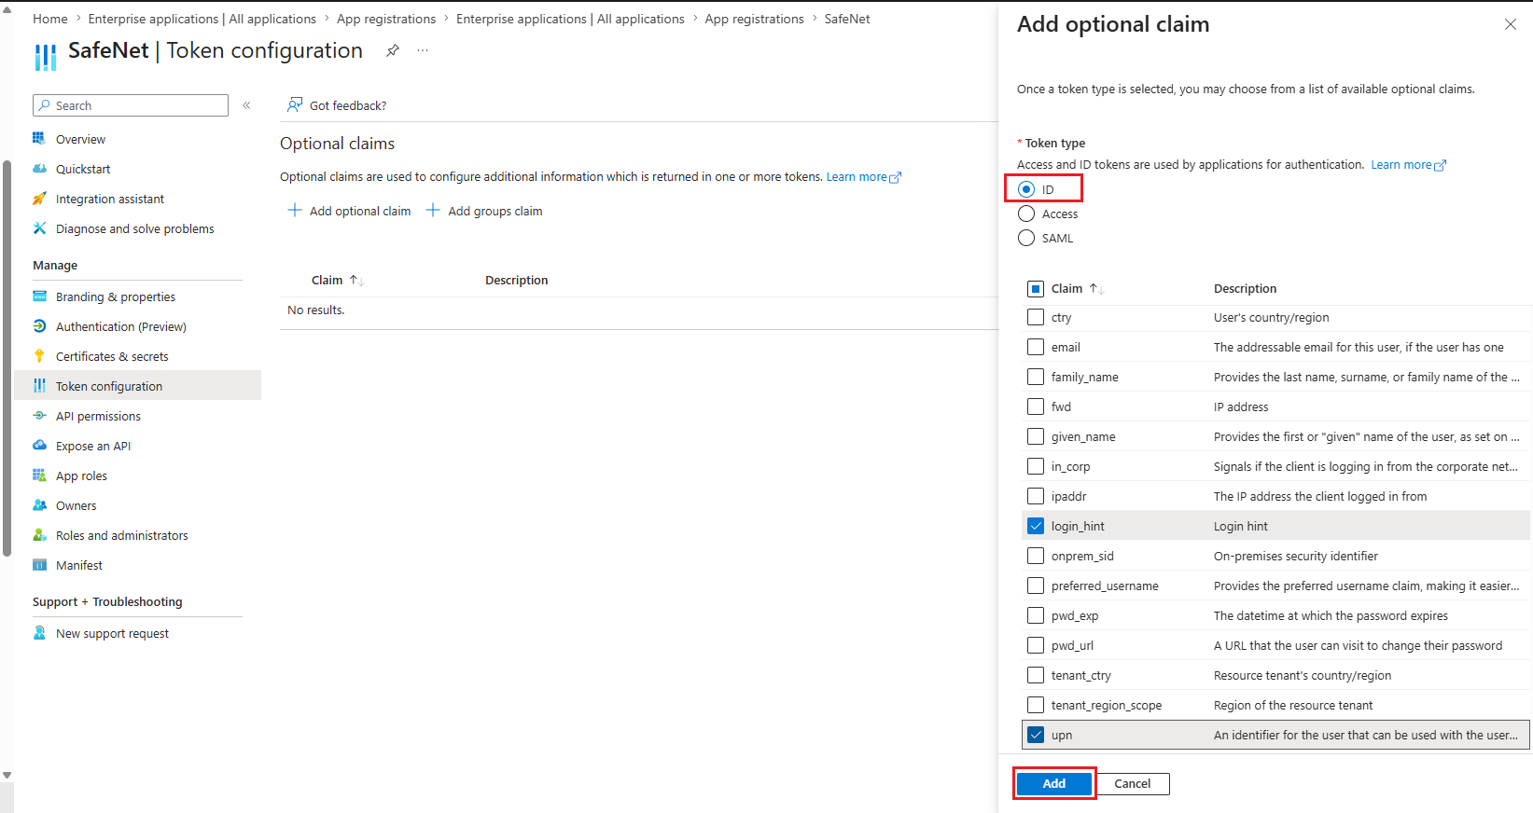This screenshot has width=1533, height=813.
Task: Click the Authentication (Preview) icon
Action: pyautogui.click(x=39, y=326)
